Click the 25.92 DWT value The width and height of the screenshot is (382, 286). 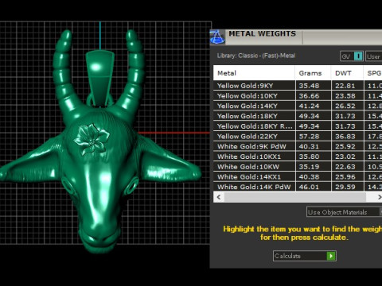pyautogui.click(x=345, y=146)
